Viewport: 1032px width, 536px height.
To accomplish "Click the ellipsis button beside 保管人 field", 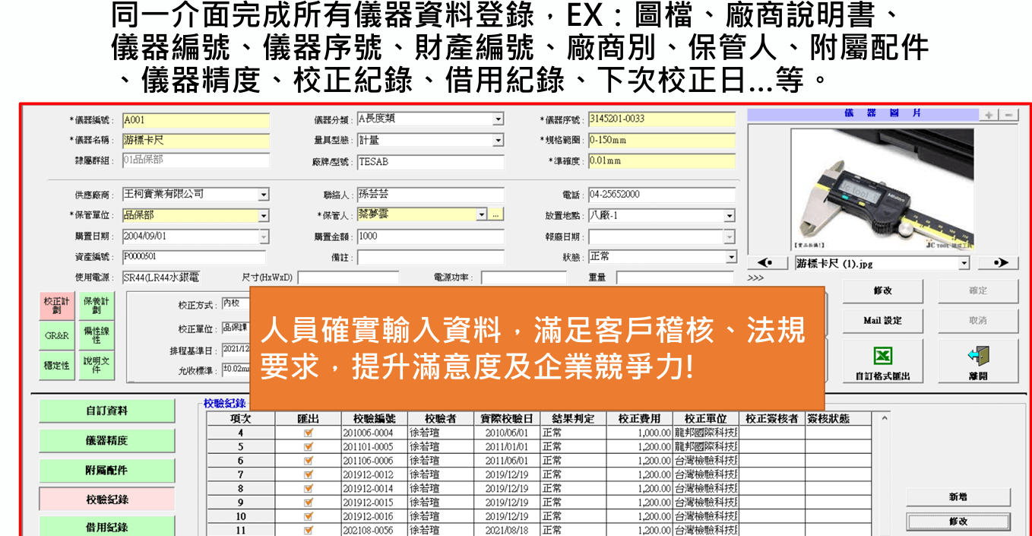I will (495, 215).
